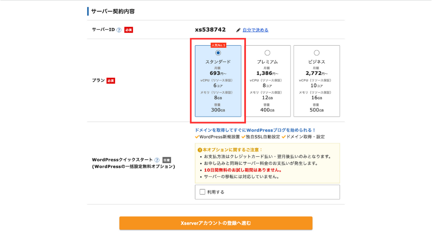
Task: Click the 必須 badge next to プラン
Action: pyautogui.click(x=111, y=81)
